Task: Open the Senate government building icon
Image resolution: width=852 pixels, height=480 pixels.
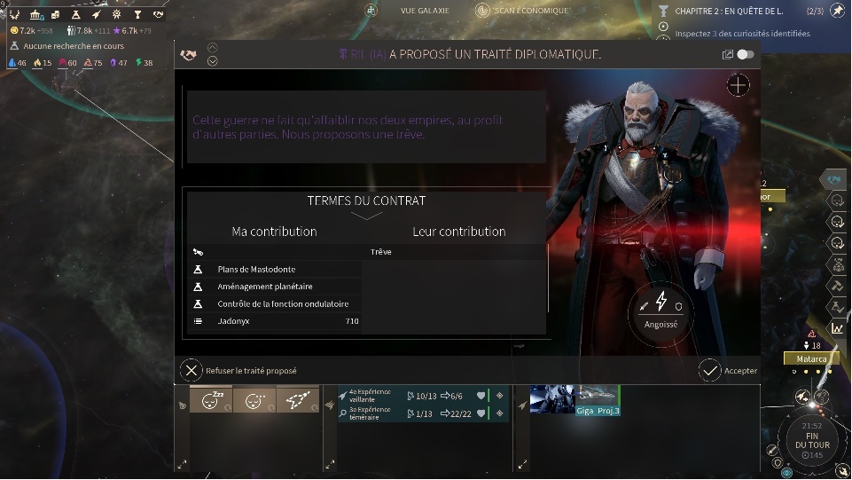Action: tap(35, 15)
